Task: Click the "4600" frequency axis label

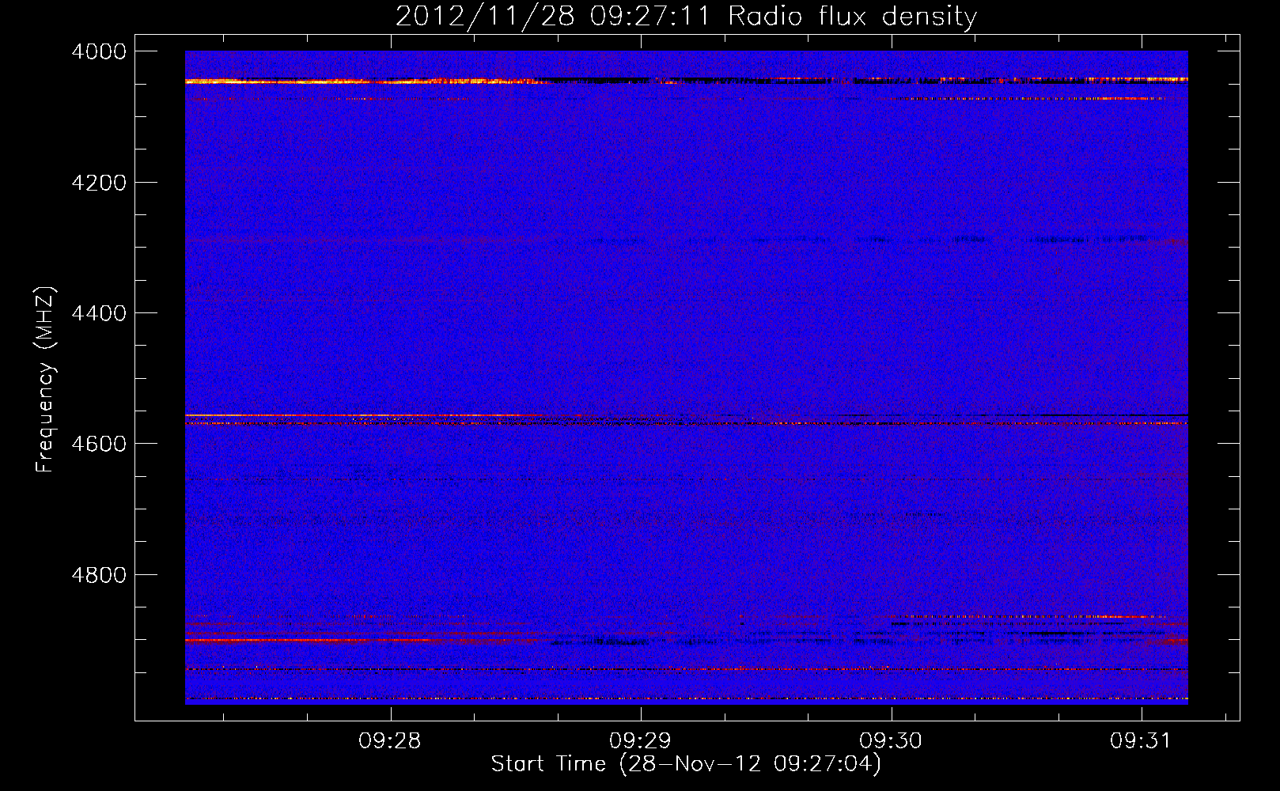Action: pyautogui.click(x=99, y=444)
